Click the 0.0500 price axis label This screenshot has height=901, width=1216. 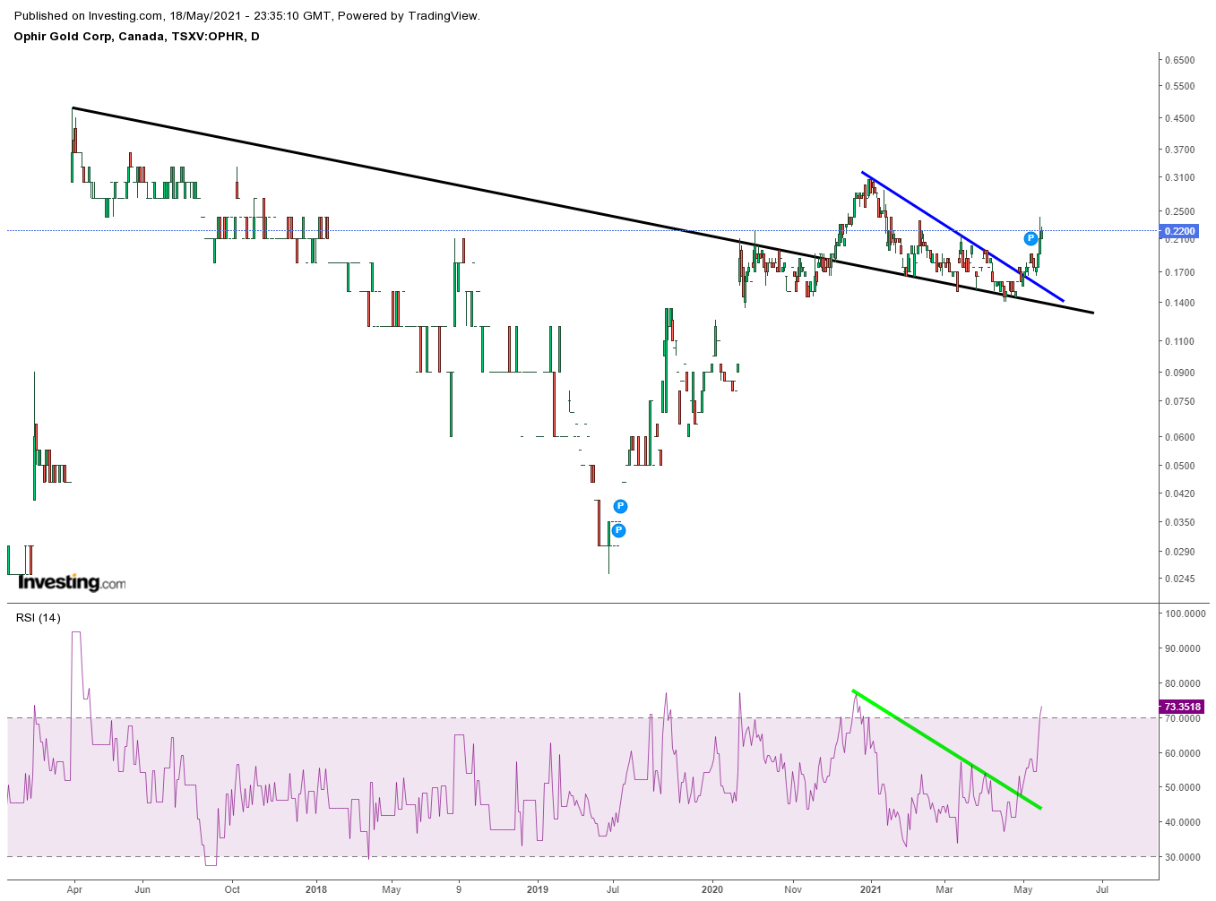1180,466
